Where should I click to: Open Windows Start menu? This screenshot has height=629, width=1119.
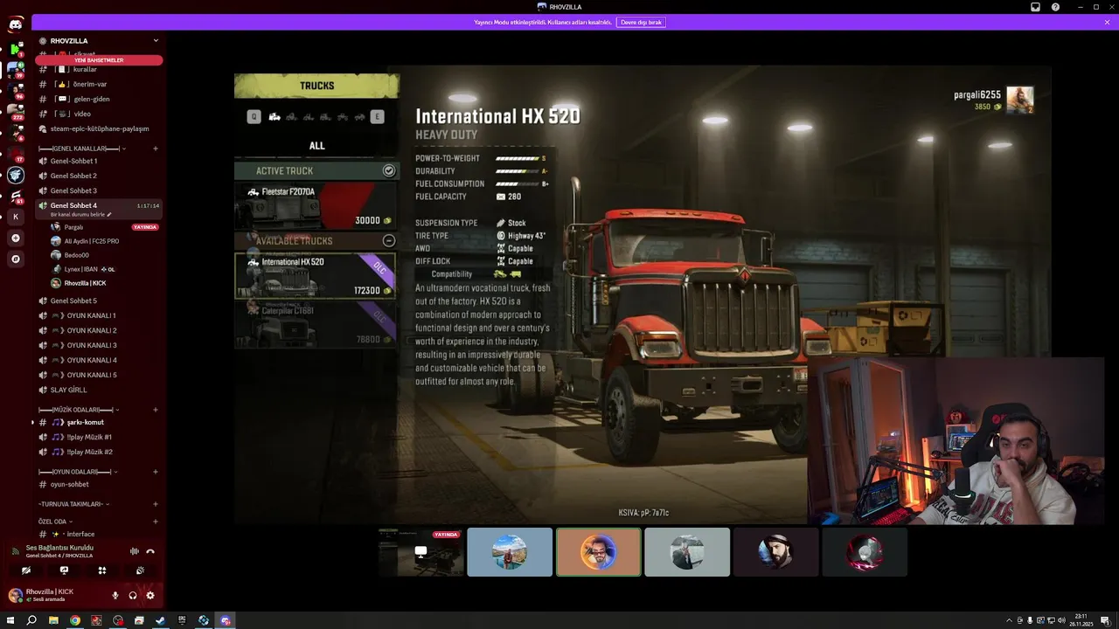click(x=10, y=620)
